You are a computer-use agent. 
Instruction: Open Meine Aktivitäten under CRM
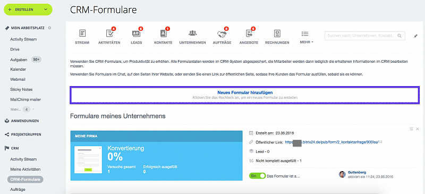25,170
